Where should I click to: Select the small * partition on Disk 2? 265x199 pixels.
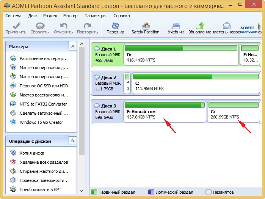127,83
